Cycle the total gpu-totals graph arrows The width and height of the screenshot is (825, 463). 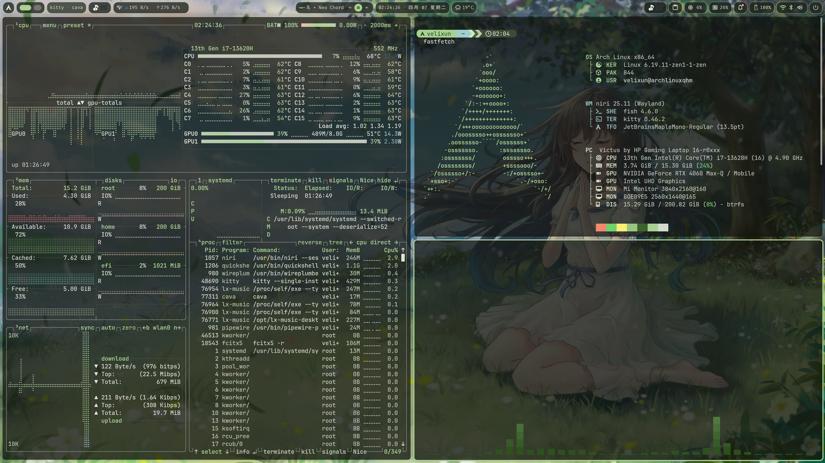click(80, 103)
